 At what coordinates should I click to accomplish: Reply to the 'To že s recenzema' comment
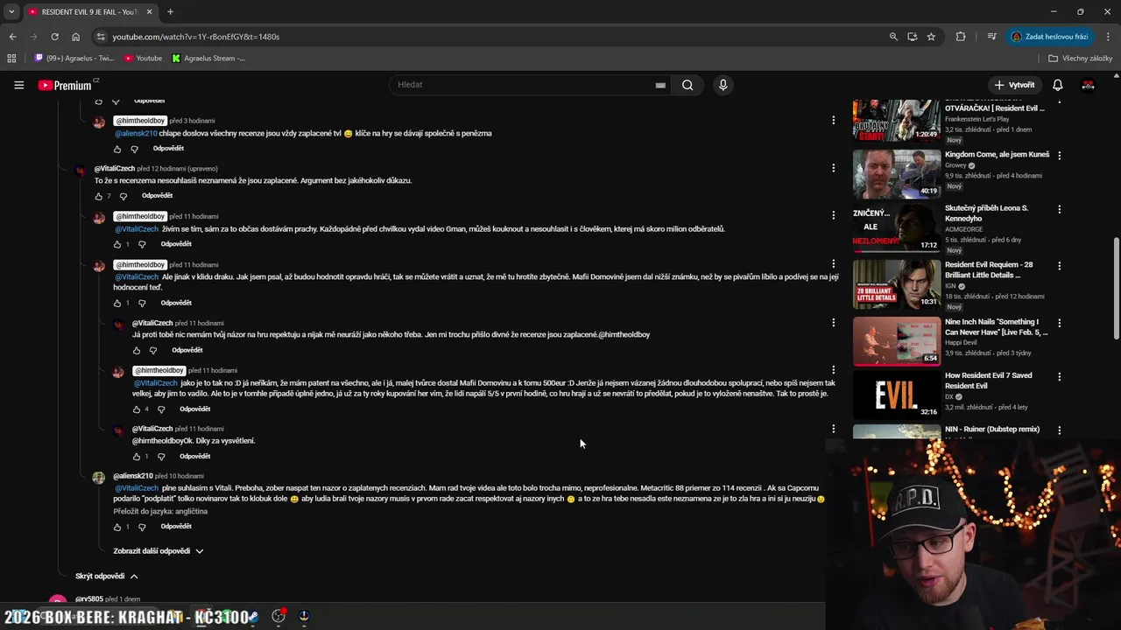point(158,196)
